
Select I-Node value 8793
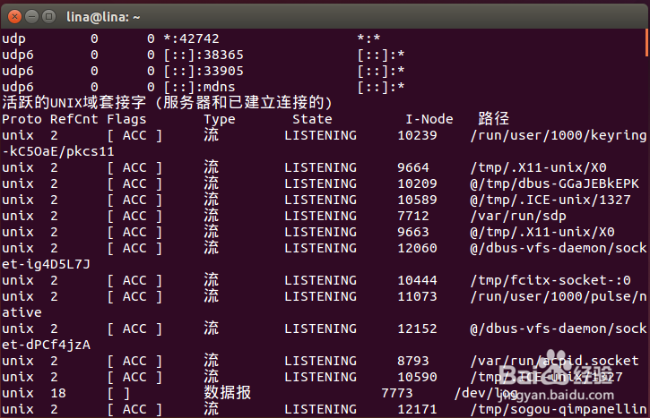[x=413, y=362]
